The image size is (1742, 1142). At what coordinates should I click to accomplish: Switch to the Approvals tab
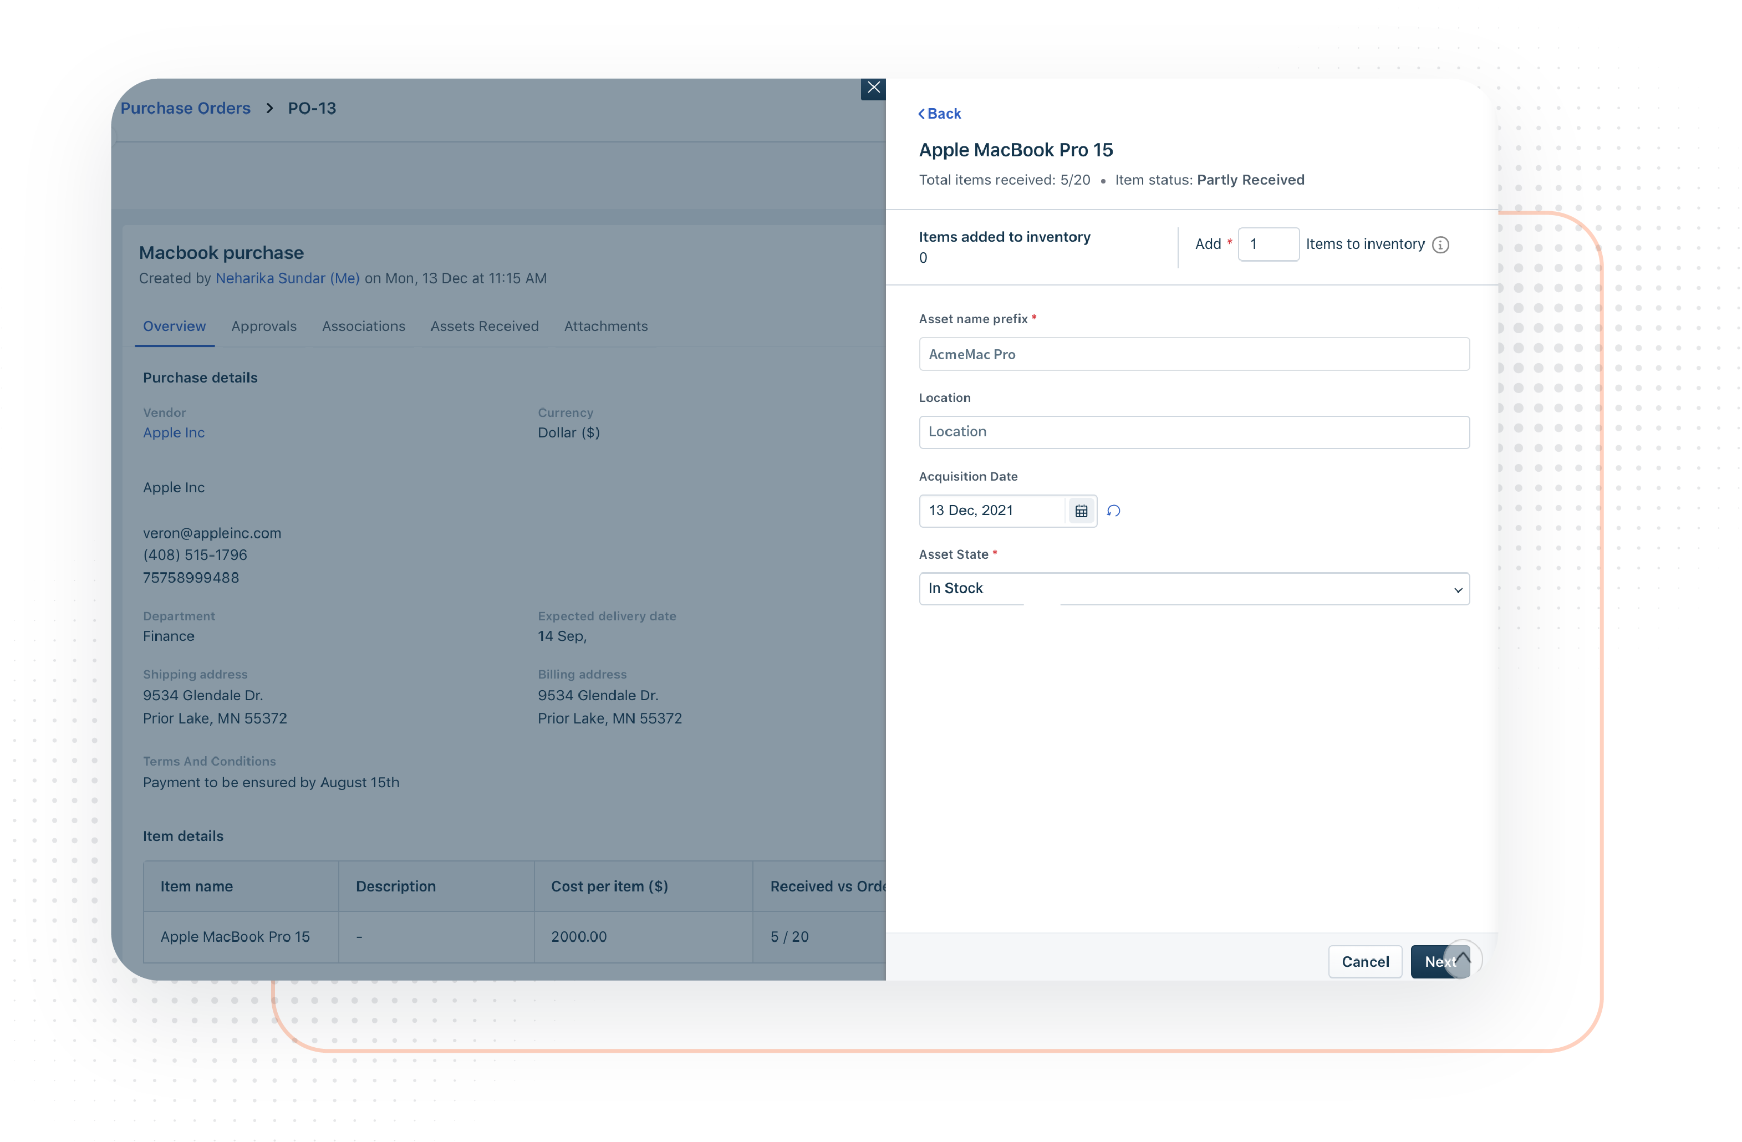pos(263,326)
